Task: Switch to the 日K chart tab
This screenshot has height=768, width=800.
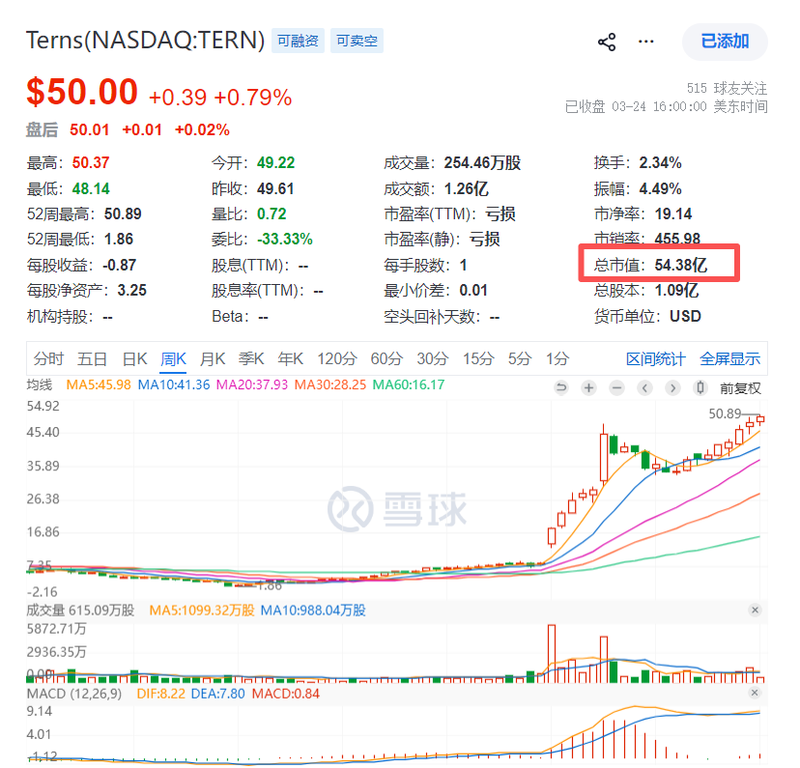Action: pos(134,358)
